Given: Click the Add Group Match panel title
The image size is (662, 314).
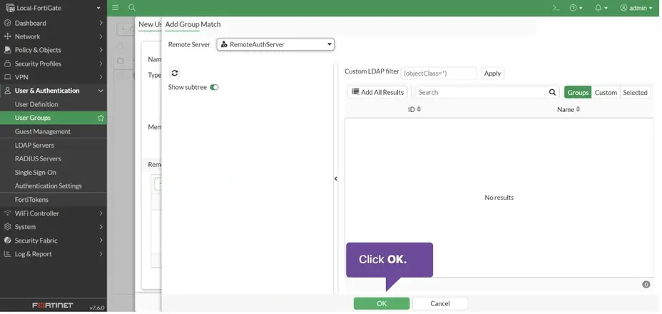Looking at the screenshot, I should pos(193,24).
